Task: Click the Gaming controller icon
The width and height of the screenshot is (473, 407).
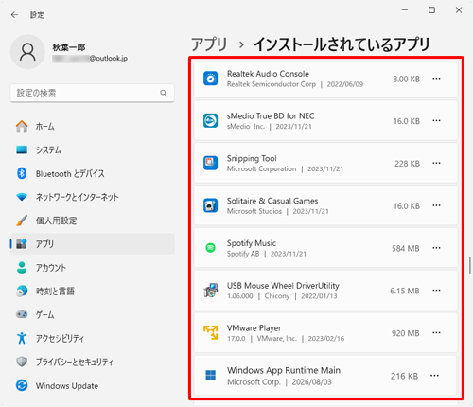Action: (x=22, y=314)
